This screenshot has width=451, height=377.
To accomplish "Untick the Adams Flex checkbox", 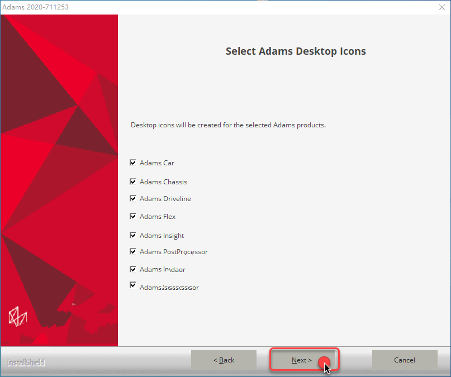I will pos(133,216).
